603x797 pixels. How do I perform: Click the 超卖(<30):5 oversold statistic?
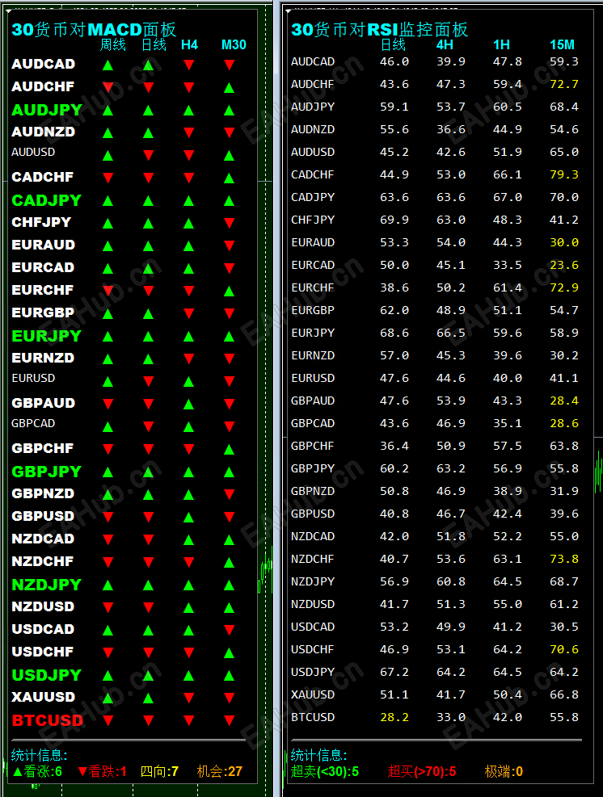tap(325, 772)
